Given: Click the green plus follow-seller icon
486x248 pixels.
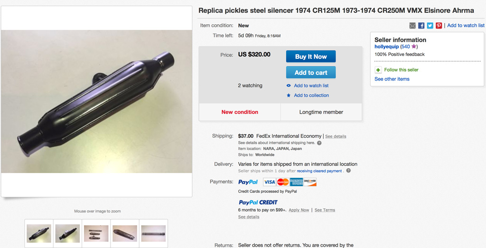Looking at the screenshot, I should click(x=378, y=70).
